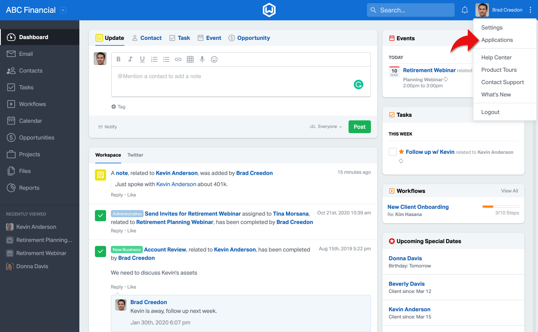538x332 pixels.
Task: Insert a table in the note editor
Action: pyautogui.click(x=190, y=59)
